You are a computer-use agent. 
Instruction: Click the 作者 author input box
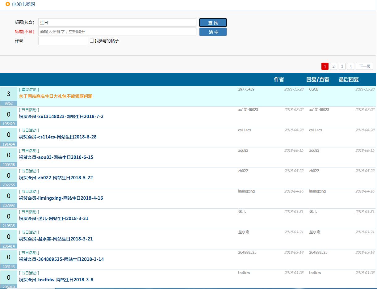tap(63, 41)
